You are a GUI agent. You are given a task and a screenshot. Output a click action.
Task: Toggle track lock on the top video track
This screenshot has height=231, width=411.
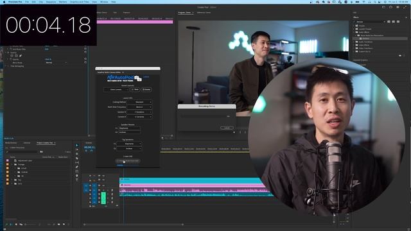tap(90, 176)
